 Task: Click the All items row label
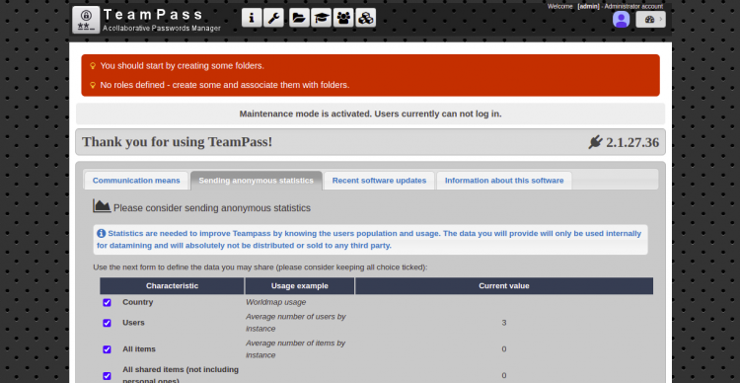139,349
